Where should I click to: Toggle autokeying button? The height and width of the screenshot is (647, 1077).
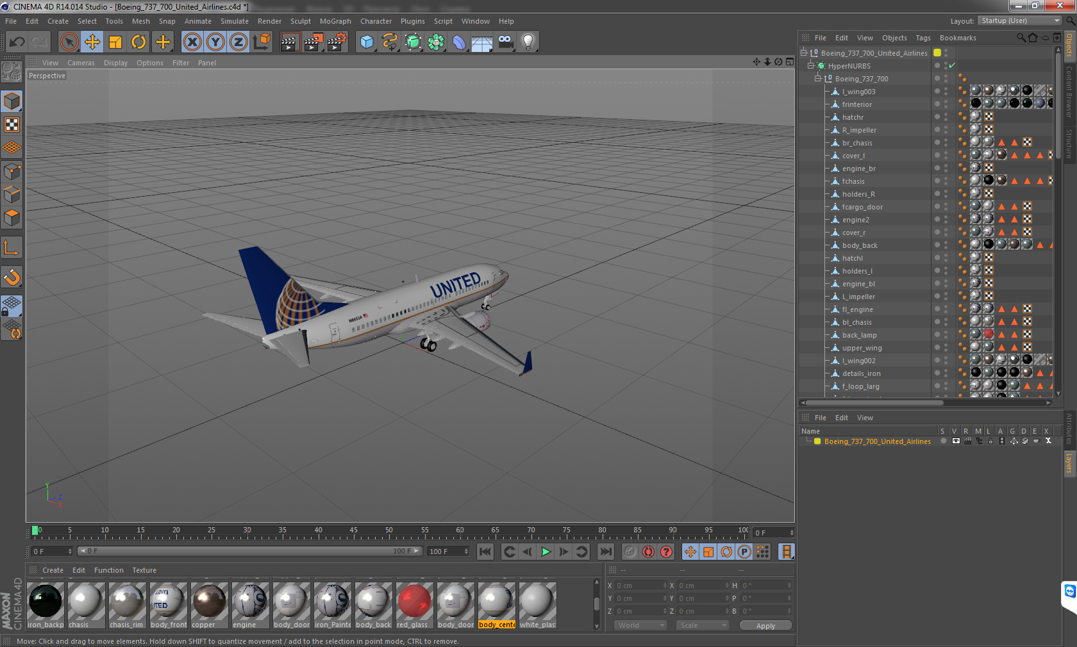(x=648, y=552)
